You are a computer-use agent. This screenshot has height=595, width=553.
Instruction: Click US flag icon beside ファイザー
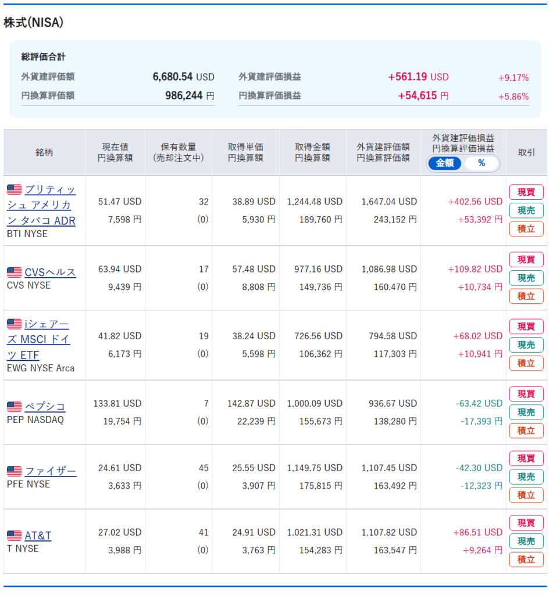tap(15, 471)
